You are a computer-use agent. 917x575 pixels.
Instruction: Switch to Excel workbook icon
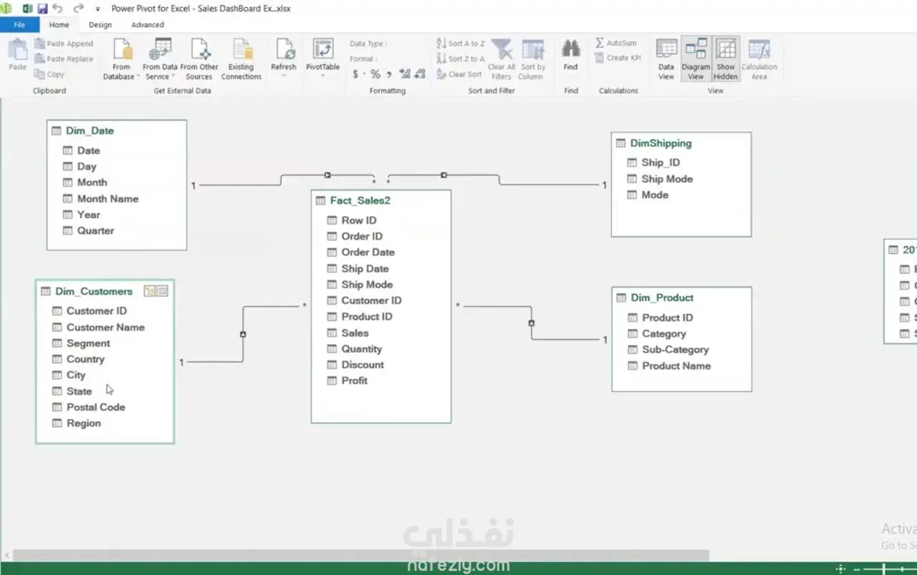pos(27,9)
